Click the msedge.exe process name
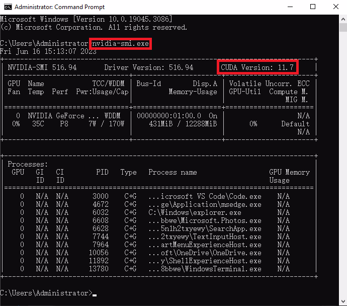Viewport: 347px width, 306px height. (205, 204)
